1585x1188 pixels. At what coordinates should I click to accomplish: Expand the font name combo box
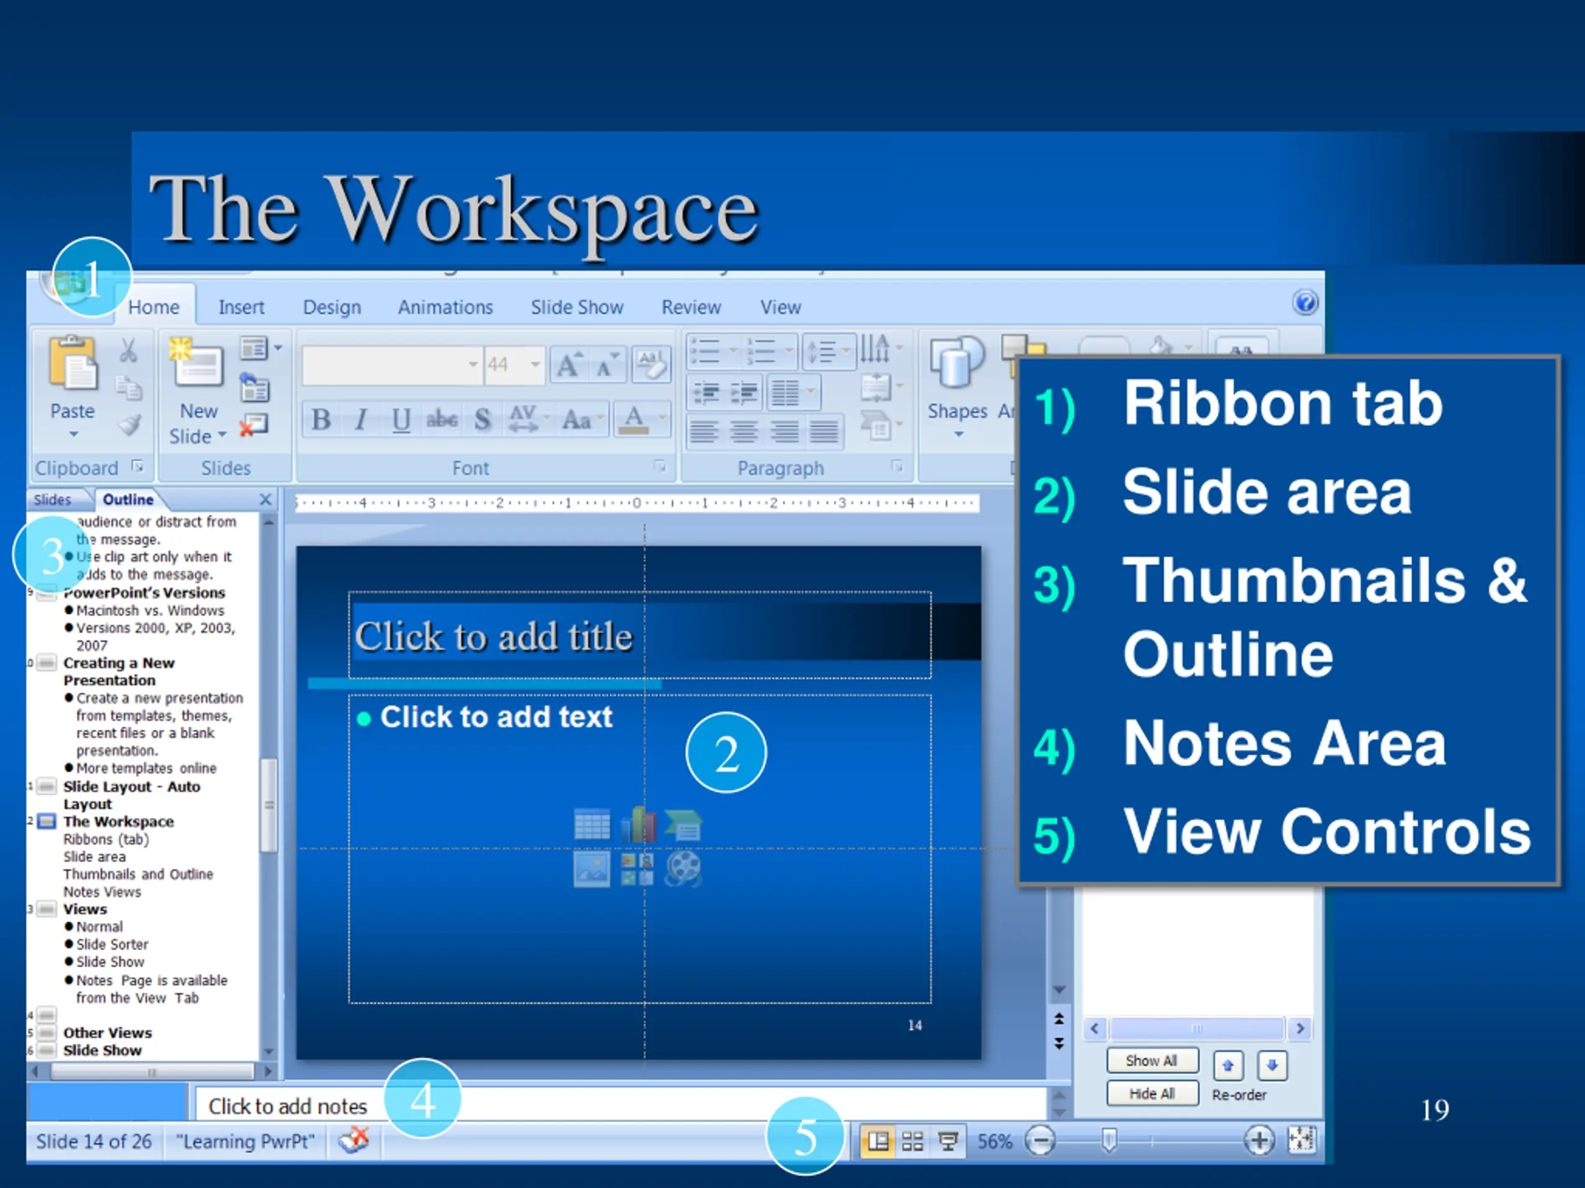(472, 364)
